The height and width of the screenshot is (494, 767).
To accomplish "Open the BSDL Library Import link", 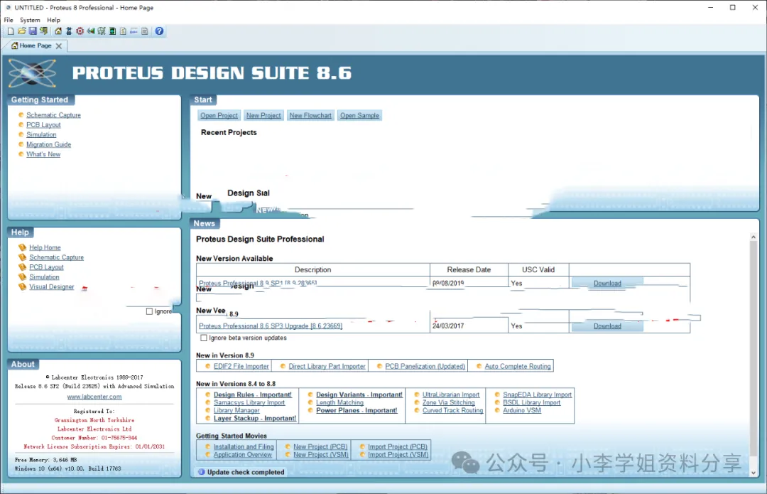I will point(532,402).
